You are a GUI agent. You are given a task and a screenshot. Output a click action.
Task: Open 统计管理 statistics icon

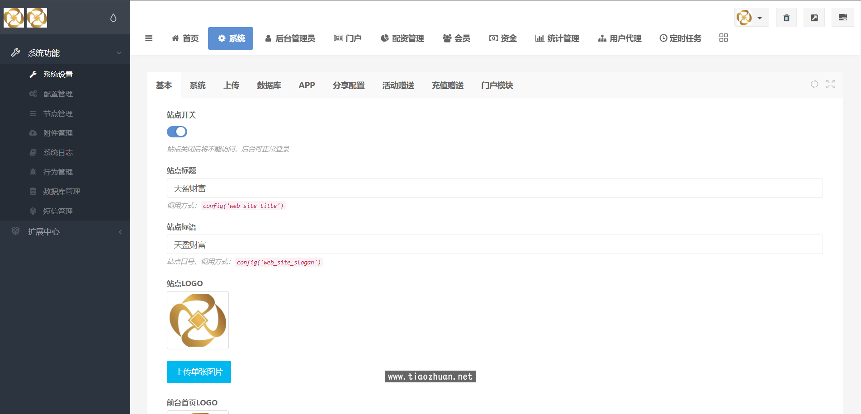coord(539,38)
